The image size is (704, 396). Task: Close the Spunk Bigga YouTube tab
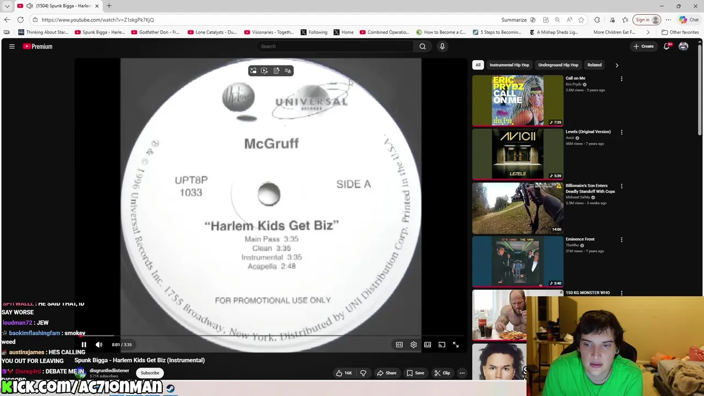point(97,6)
